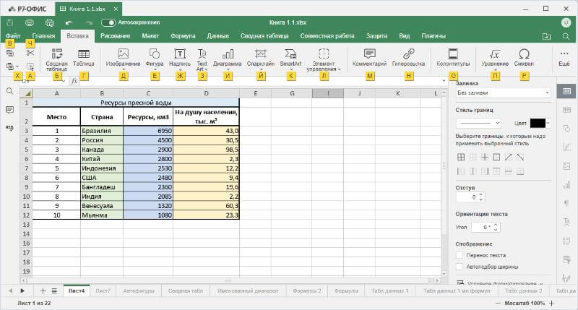This screenshot has width=578, height=310.
Task: Apply all borders in the border selector
Action: [461, 158]
